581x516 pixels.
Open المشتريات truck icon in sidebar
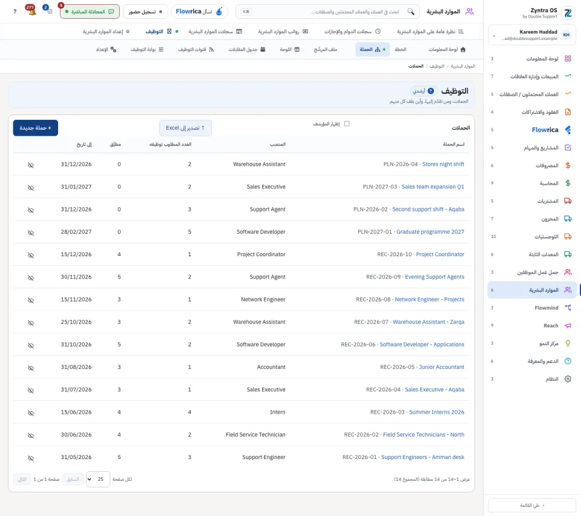pos(568,201)
